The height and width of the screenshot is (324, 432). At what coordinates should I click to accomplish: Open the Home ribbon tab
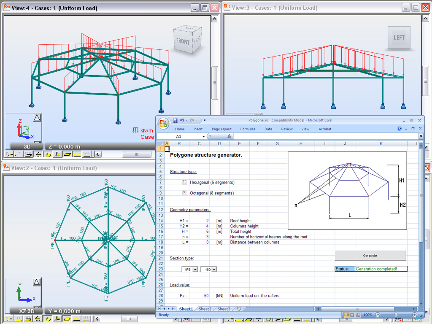(180, 129)
